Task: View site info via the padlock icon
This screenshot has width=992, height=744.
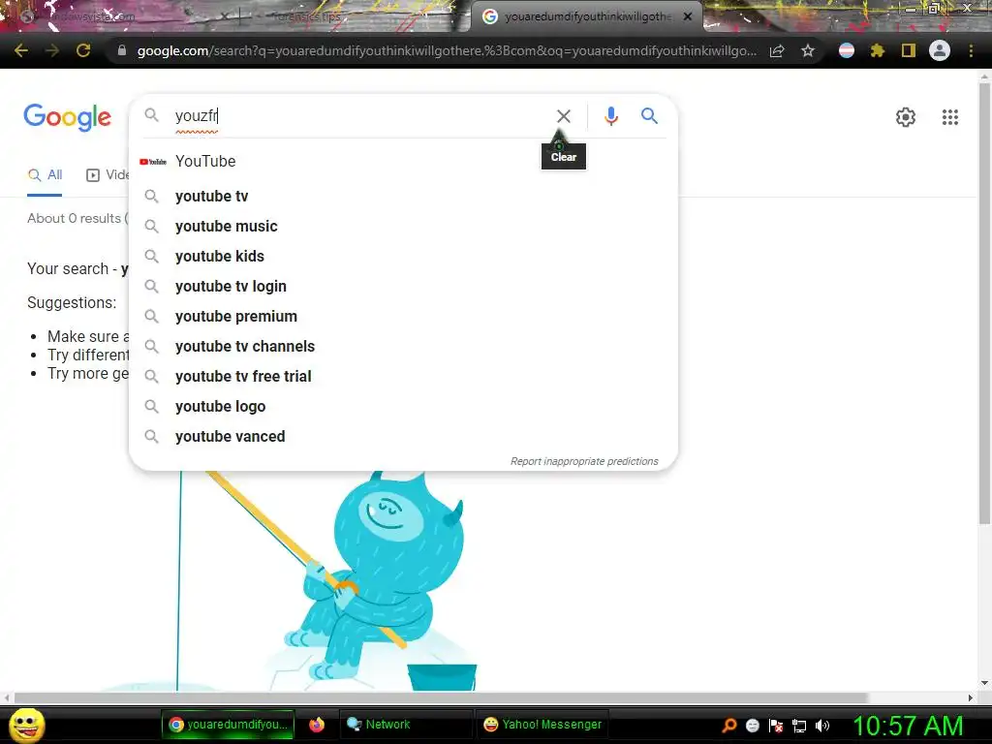Action: (122, 50)
